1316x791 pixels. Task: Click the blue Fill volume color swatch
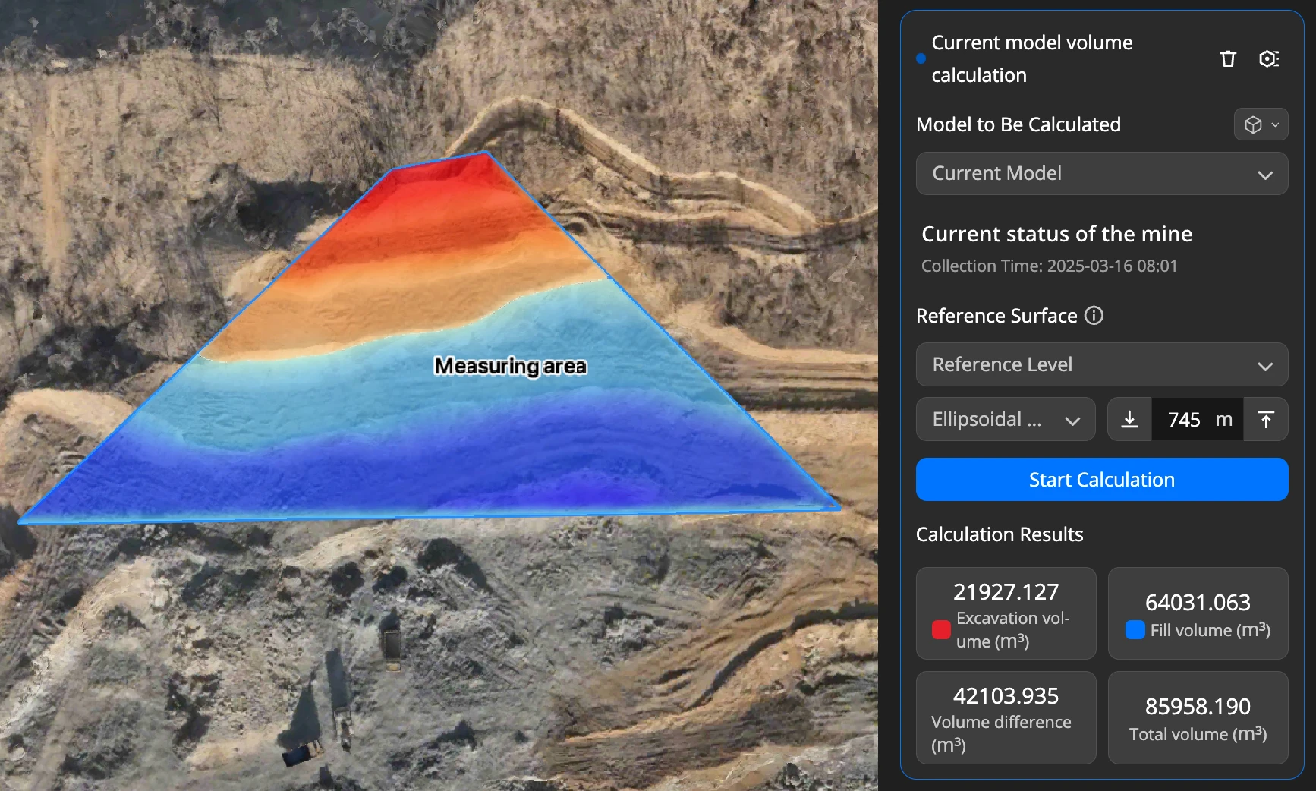[1135, 629]
